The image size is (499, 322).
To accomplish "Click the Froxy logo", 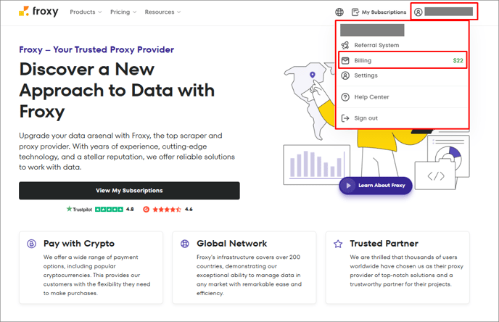I will click(x=38, y=12).
